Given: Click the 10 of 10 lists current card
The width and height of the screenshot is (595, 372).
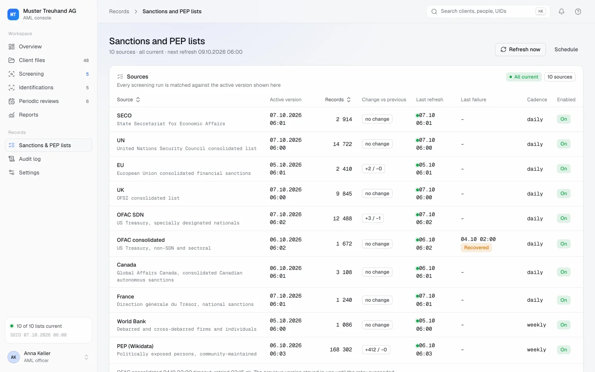Looking at the screenshot, I should pos(48,330).
